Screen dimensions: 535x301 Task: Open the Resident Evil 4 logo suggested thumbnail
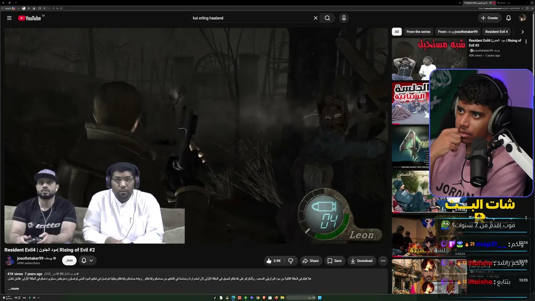pos(410,147)
